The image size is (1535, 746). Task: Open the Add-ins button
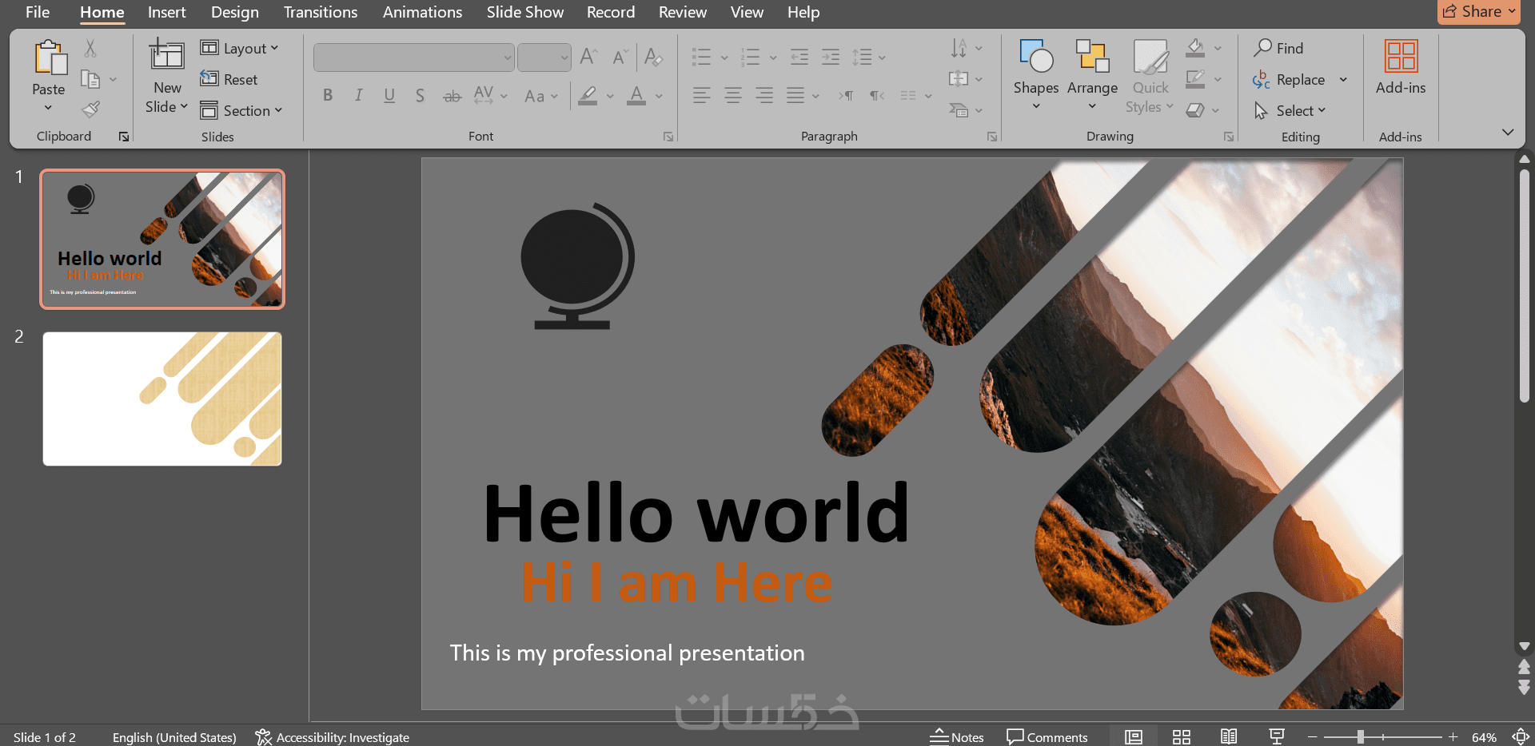point(1401,68)
